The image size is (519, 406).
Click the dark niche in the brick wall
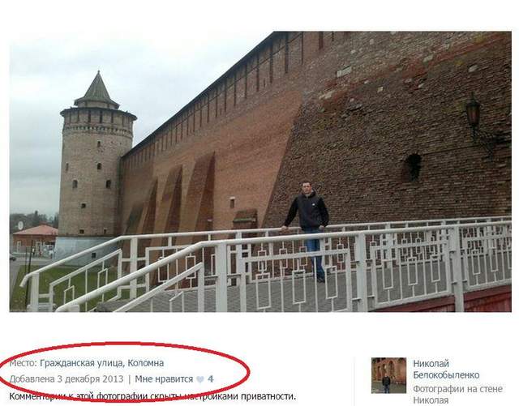point(413,168)
